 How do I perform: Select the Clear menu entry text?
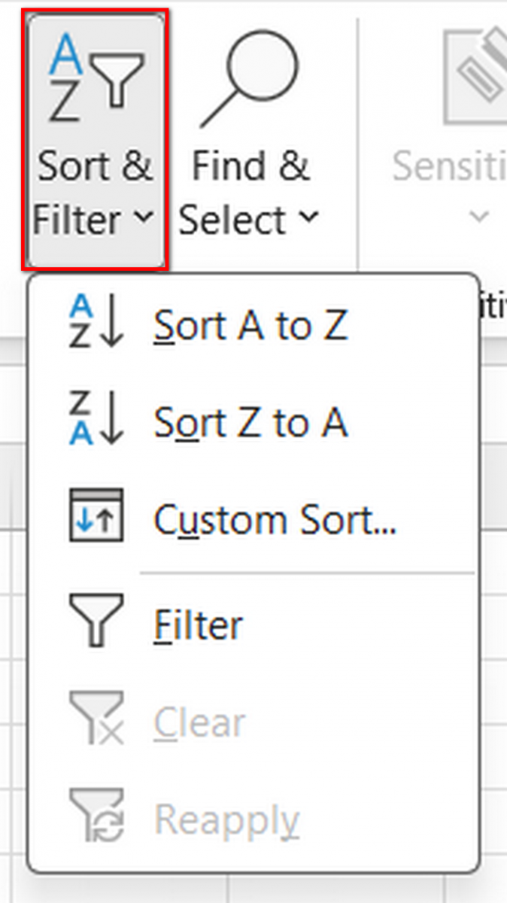(199, 723)
